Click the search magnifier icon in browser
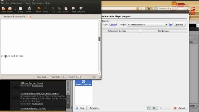This screenshot has height=112, width=199. point(188,8)
